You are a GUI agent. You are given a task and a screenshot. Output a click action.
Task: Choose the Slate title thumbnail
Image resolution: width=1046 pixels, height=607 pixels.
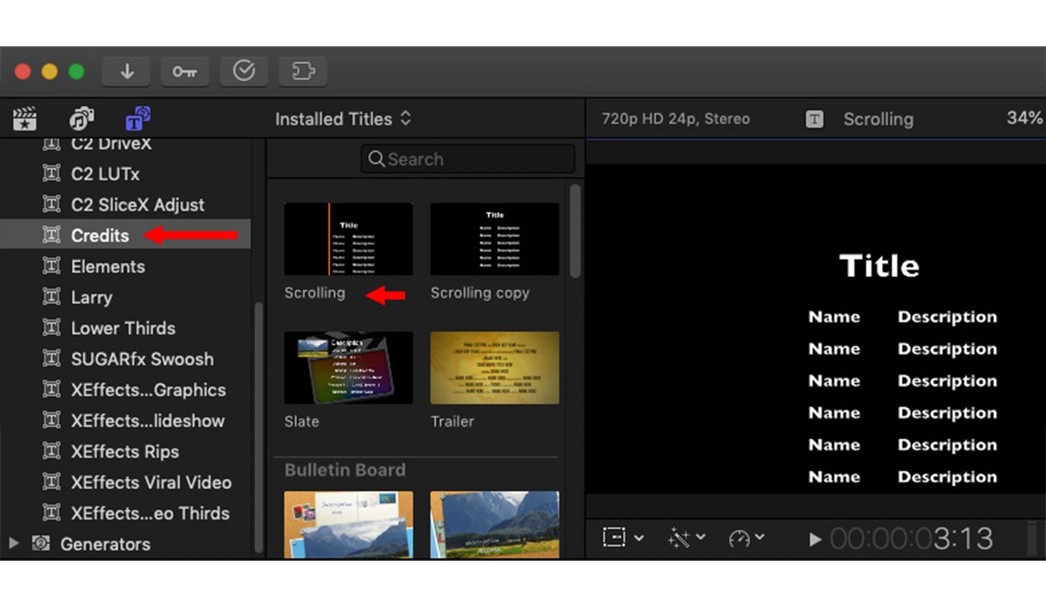click(348, 368)
